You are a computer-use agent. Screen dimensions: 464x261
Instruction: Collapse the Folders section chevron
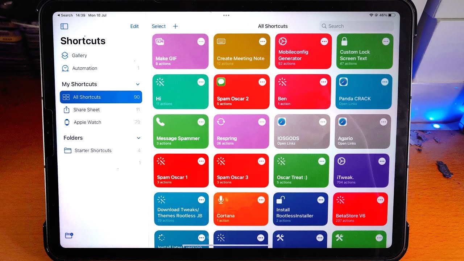pyautogui.click(x=138, y=138)
